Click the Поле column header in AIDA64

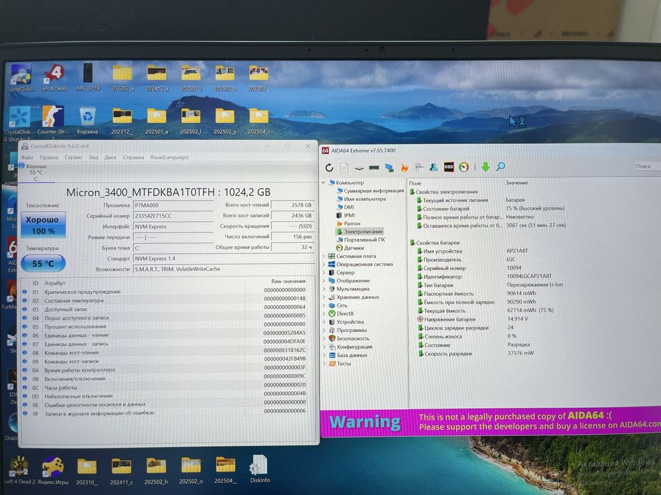[x=415, y=183]
